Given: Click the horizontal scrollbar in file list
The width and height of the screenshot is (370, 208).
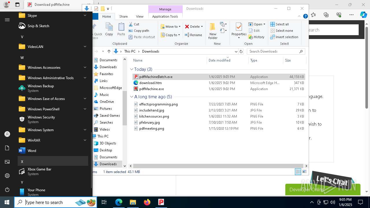Looking at the screenshot, I should pyautogui.click(x=218, y=166).
